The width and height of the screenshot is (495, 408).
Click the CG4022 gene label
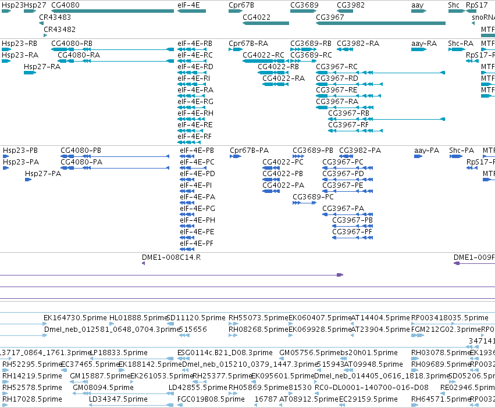[x=257, y=17]
